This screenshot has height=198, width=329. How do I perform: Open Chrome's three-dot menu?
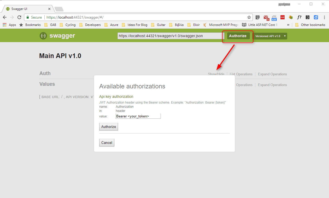(x=325, y=17)
